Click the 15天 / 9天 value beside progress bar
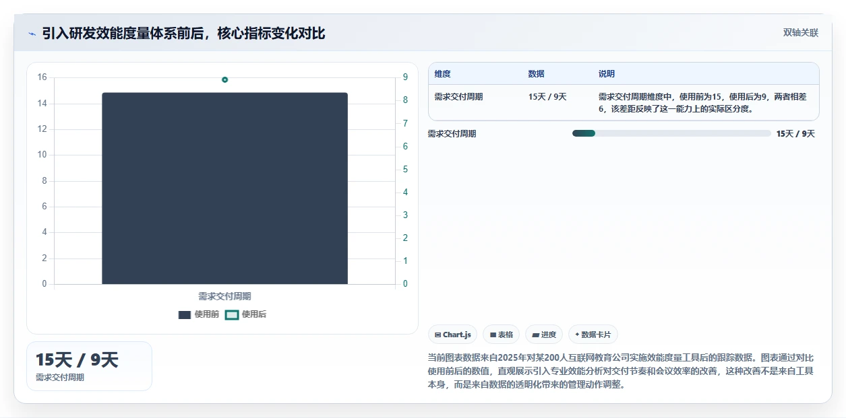846x418 pixels. coord(795,134)
